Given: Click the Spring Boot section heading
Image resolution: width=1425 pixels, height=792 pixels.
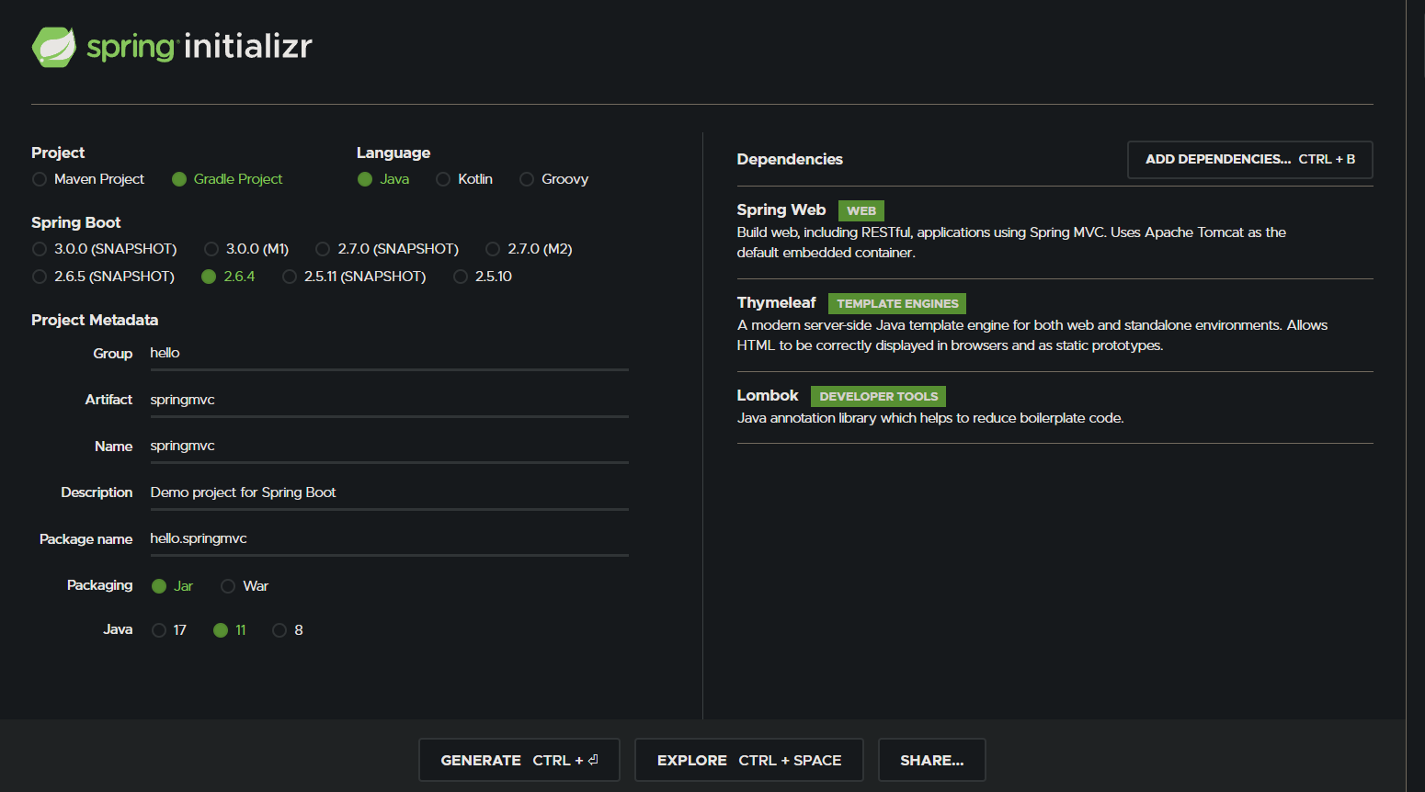Looking at the screenshot, I should [x=76, y=223].
